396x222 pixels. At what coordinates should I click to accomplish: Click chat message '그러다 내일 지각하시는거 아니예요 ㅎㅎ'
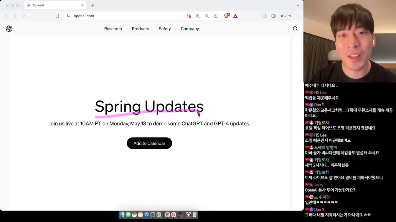[338, 215]
